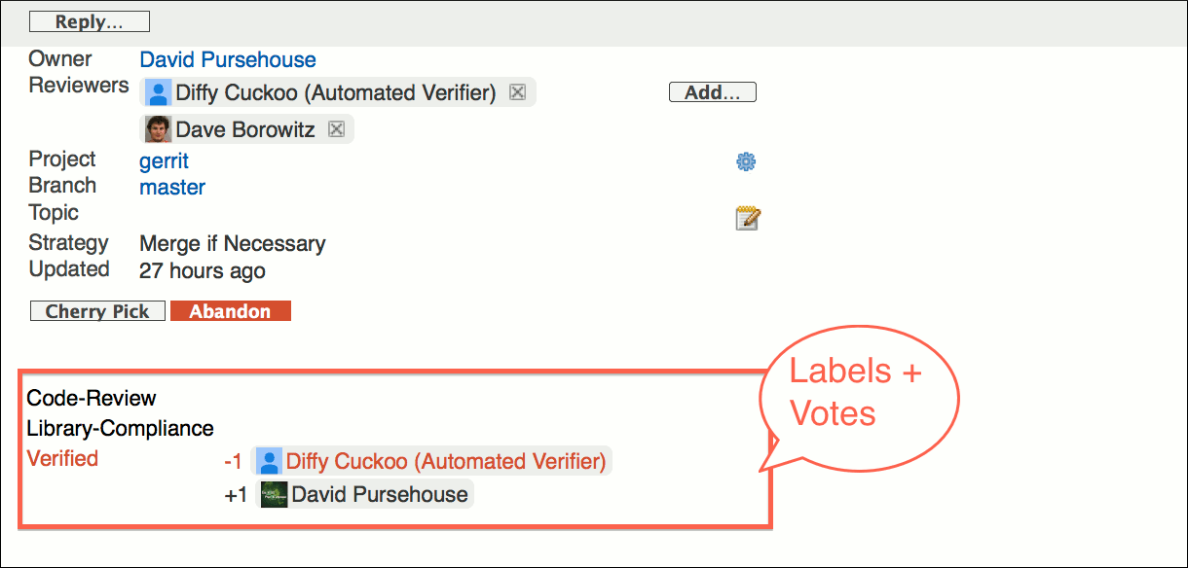
Task: Click the edit topic notepad icon
Action: click(x=746, y=217)
